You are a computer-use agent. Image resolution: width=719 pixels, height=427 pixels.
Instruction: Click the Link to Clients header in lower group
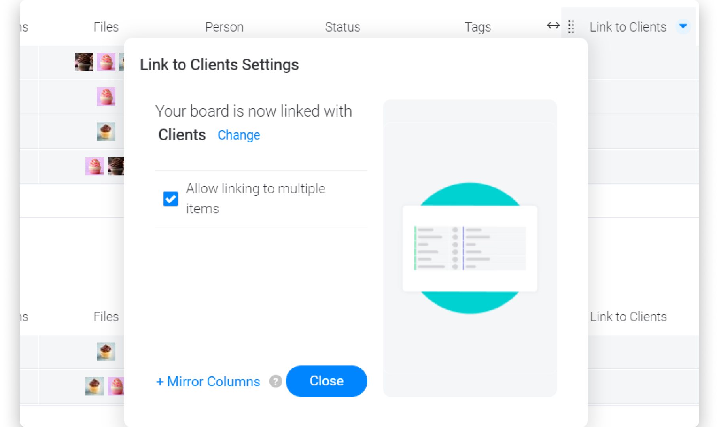pos(628,317)
